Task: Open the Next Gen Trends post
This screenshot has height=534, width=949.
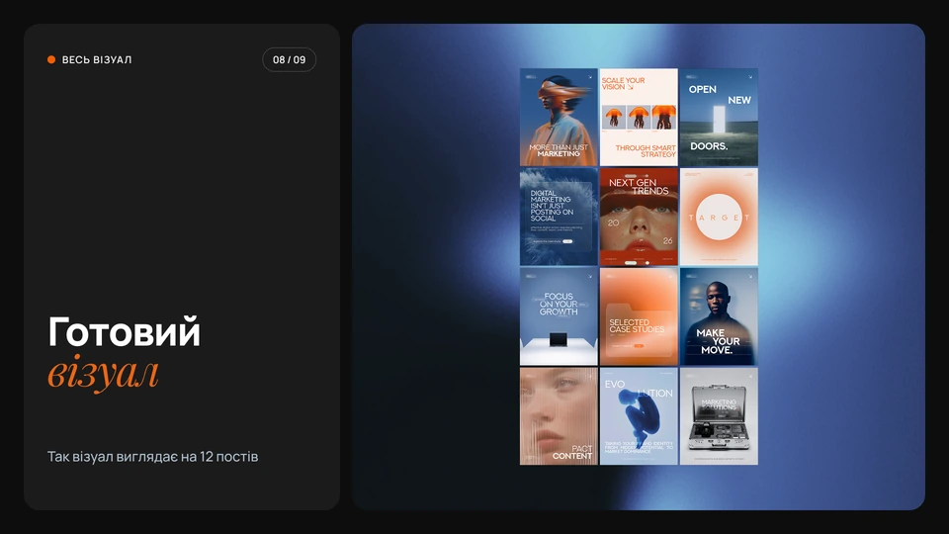Action: click(639, 217)
